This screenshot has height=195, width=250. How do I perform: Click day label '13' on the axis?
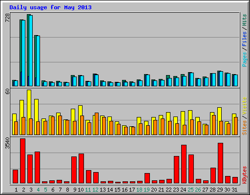click(x=103, y=190)
